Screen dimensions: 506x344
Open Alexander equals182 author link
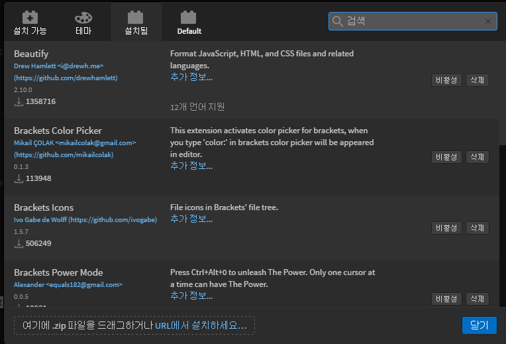pyautogui.click(x=68, y=284)
